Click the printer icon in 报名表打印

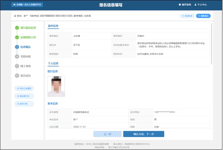tap(18, 96)
